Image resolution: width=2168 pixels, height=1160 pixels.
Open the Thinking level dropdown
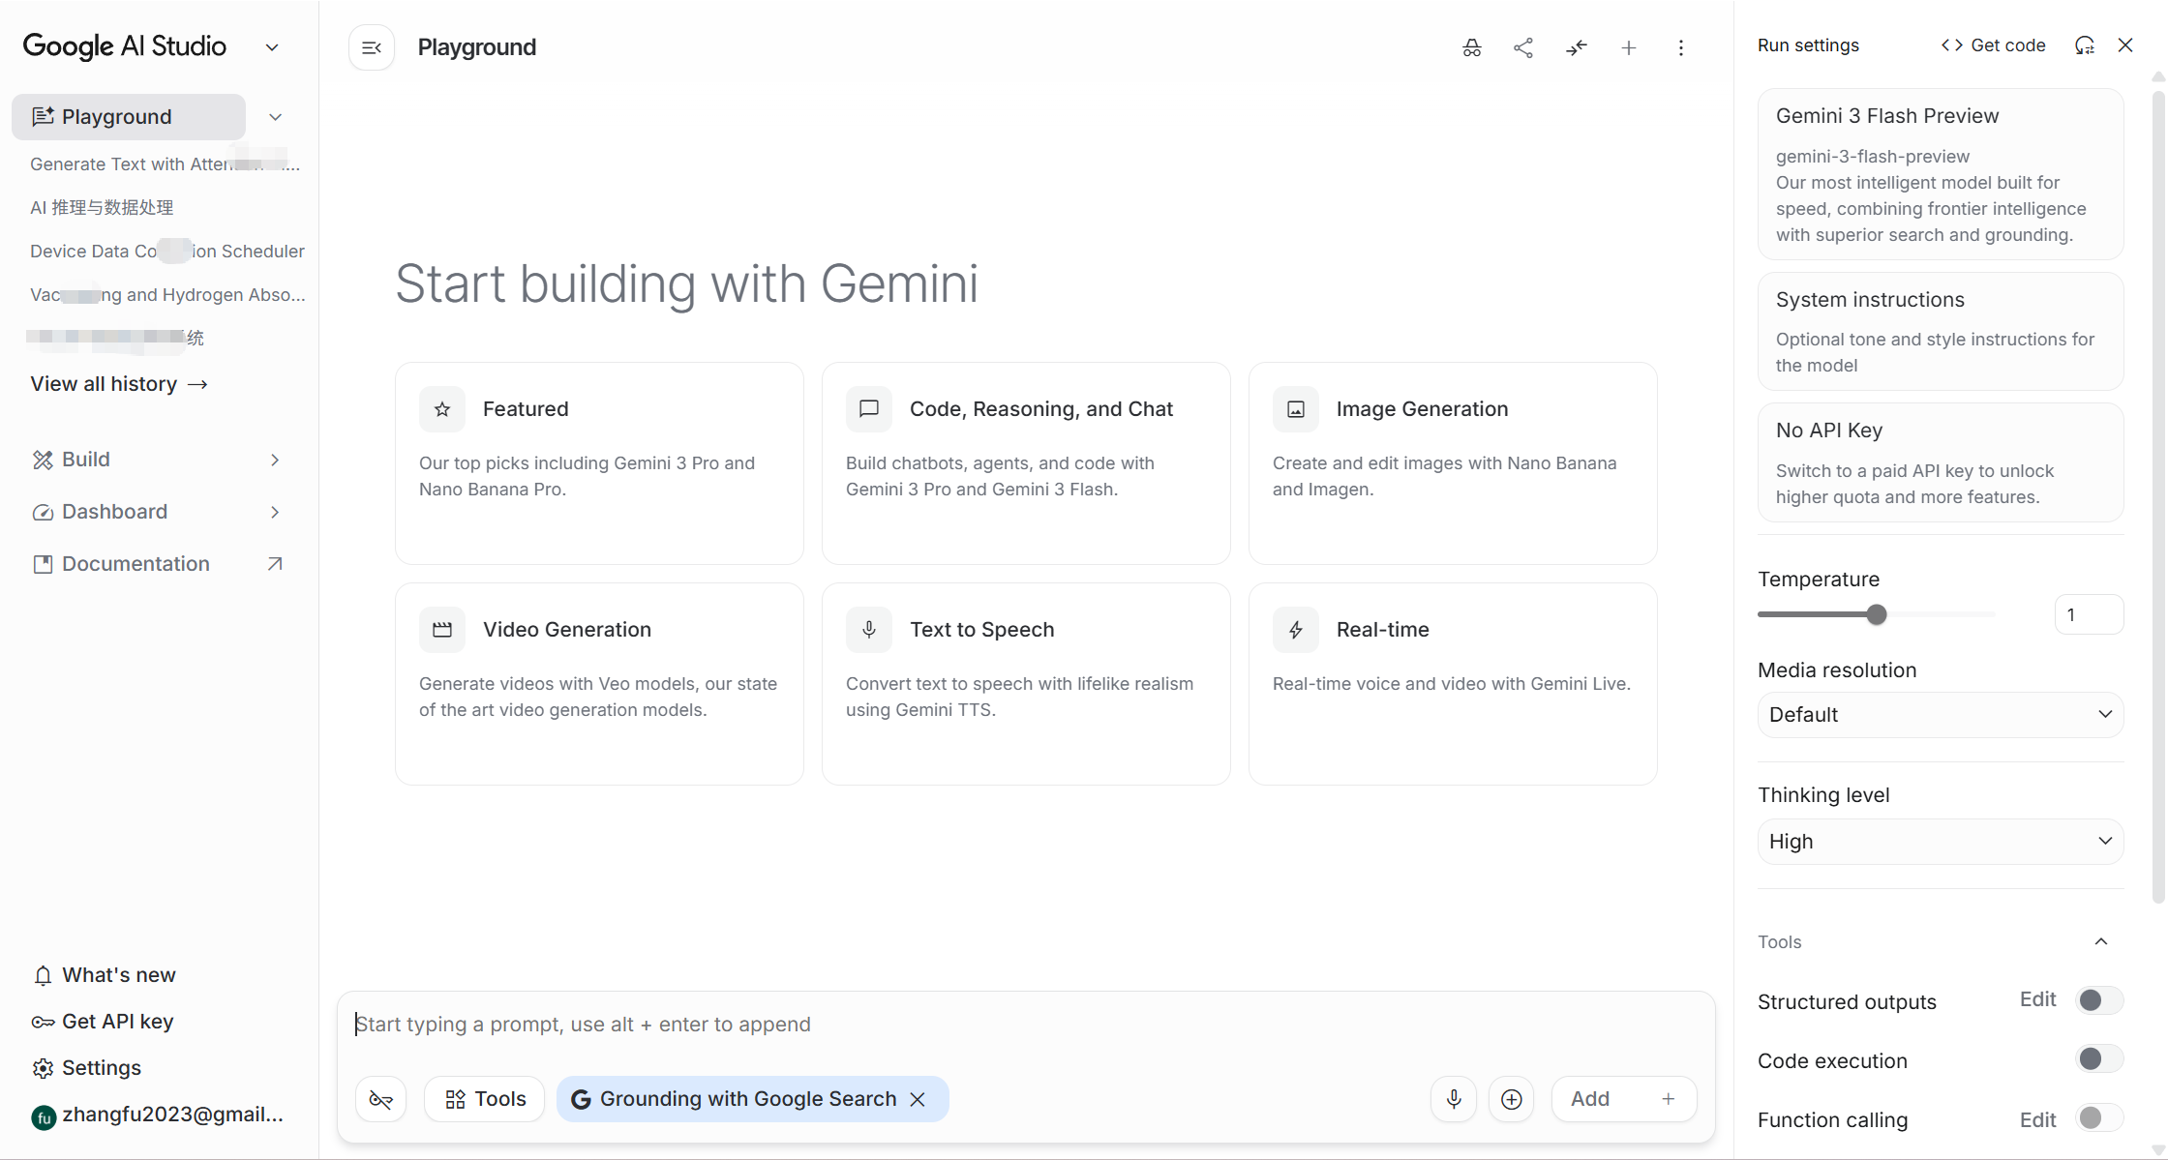[x=1941, y=842]
